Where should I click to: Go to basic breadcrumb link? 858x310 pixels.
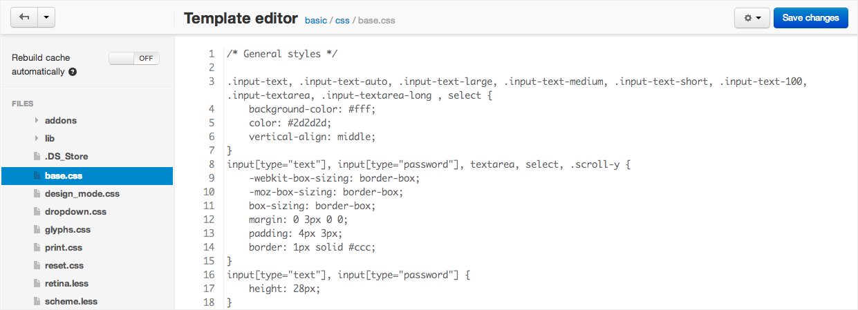tap(315, 21)
